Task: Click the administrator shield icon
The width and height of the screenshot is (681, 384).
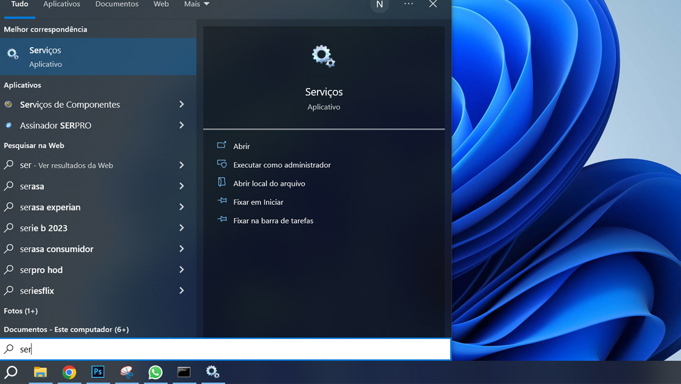Action: click(x=222, y=164)
